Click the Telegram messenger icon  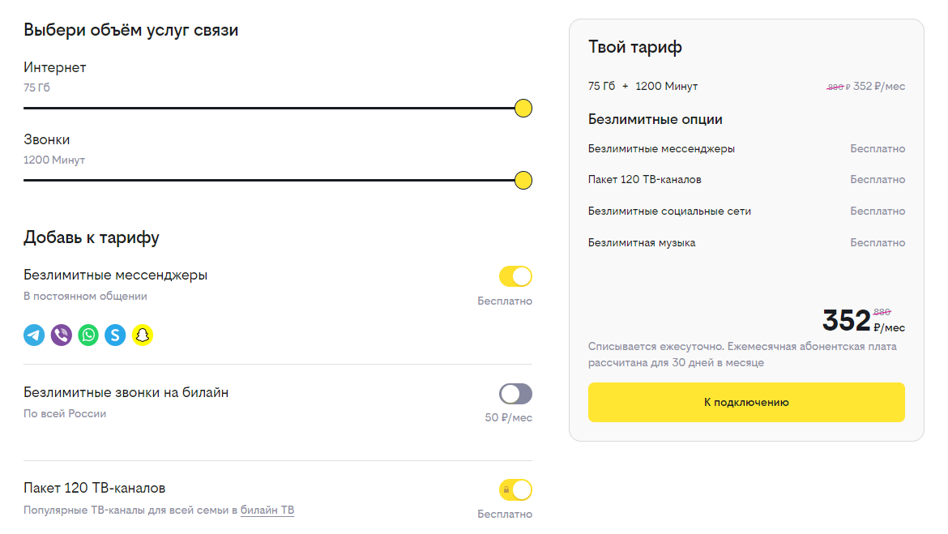point(34,335)
